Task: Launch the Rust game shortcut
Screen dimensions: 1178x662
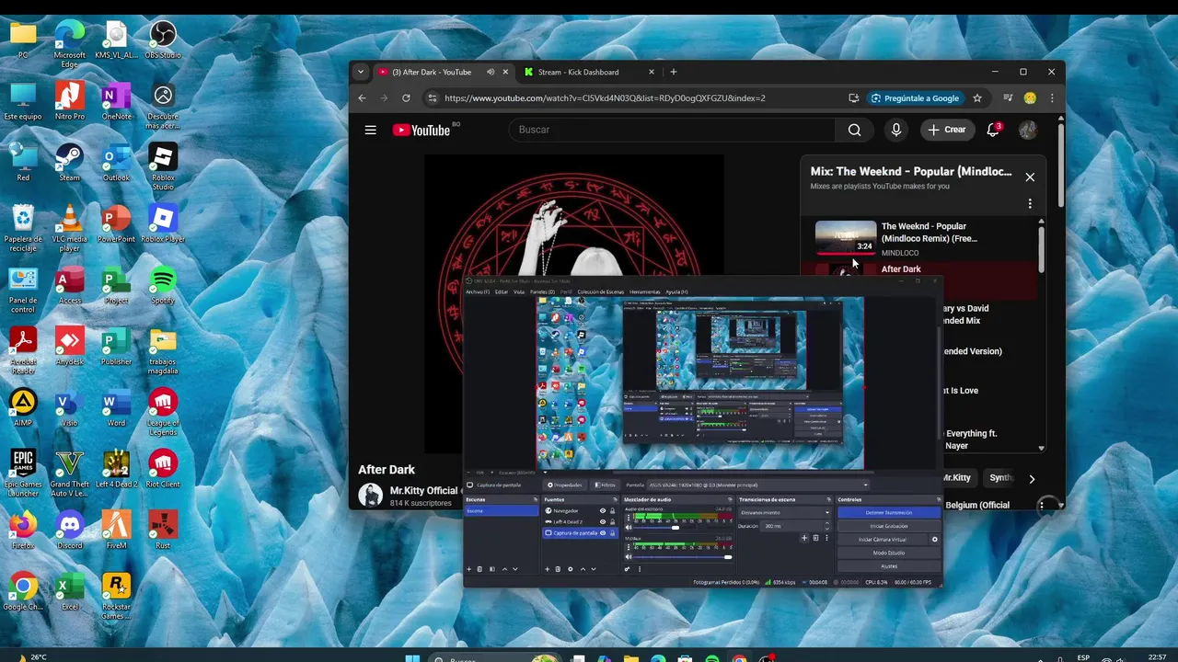Action: (x=163, y=529)
